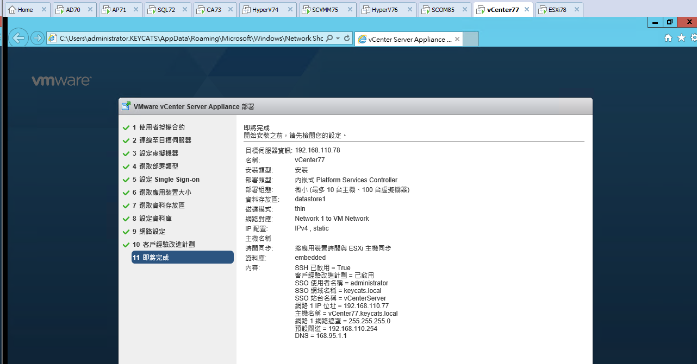Click the line 預設閘道 = 192.168.110.254
697x364 pixels.
[x=336, y=329]
